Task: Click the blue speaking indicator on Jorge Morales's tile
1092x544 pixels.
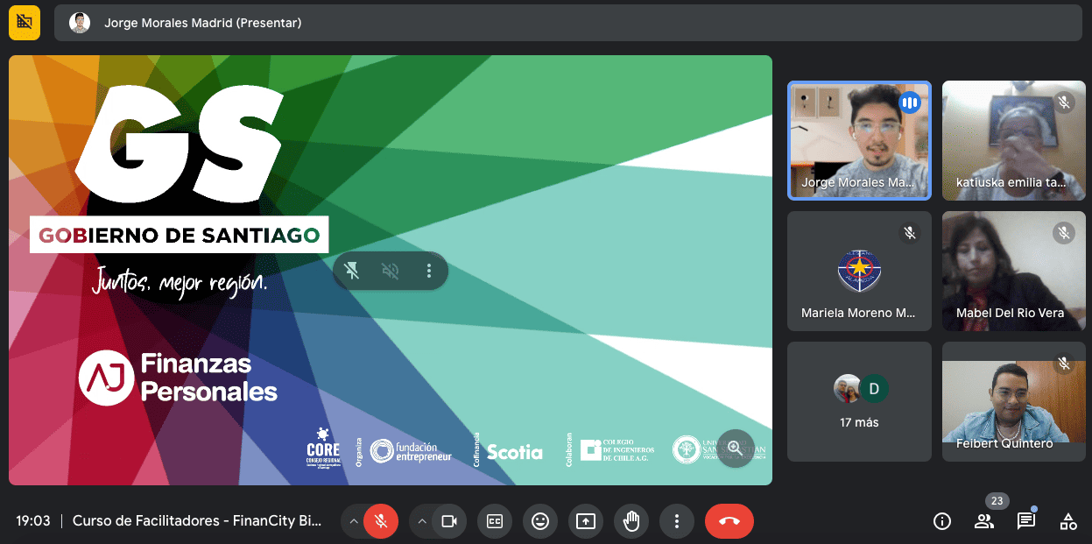Action: pyautogui.click(x=910, y=102)
